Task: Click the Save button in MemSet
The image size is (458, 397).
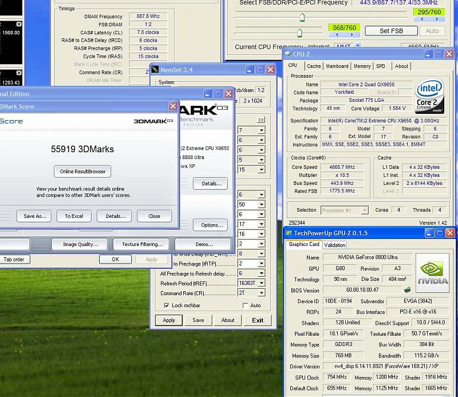Action: 198,320
